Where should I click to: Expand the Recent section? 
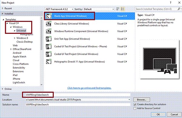(x=2, y=8)
